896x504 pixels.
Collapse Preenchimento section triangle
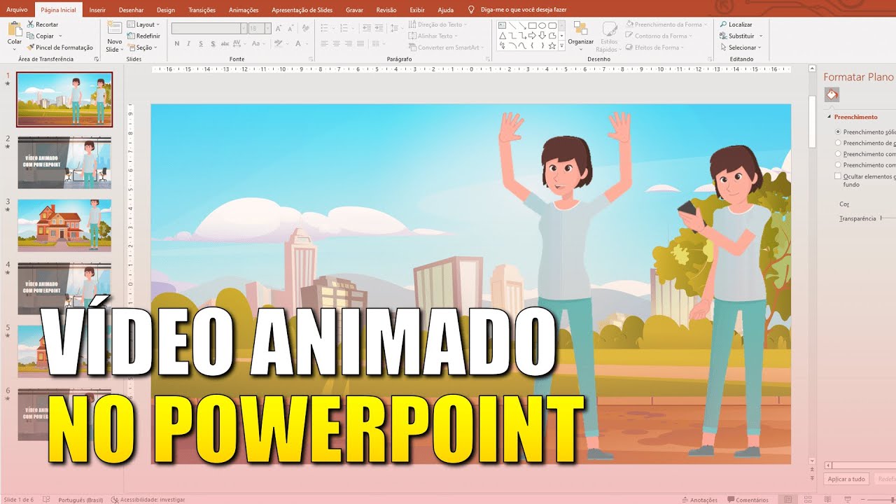(x=829, y=117)
